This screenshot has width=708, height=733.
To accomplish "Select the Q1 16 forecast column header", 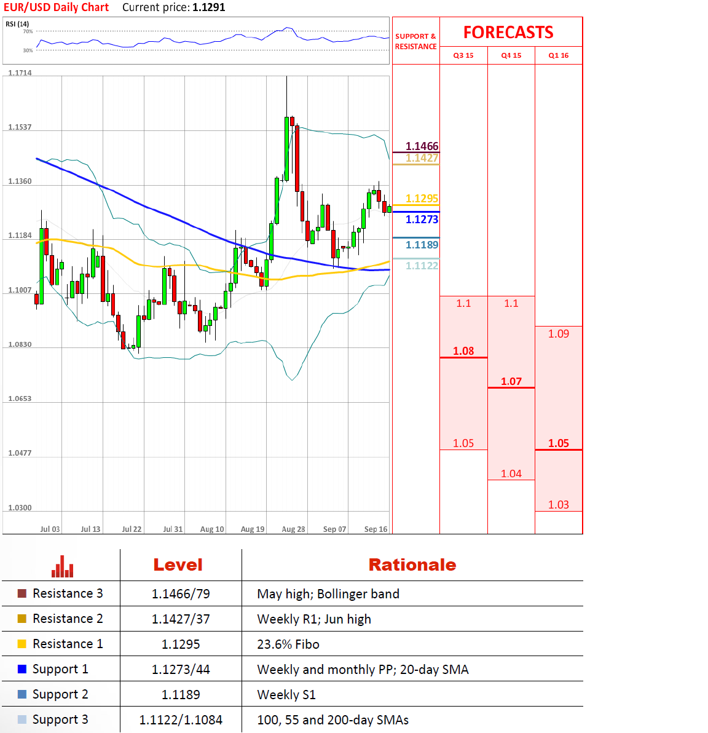I will click(x=559, y=55).
